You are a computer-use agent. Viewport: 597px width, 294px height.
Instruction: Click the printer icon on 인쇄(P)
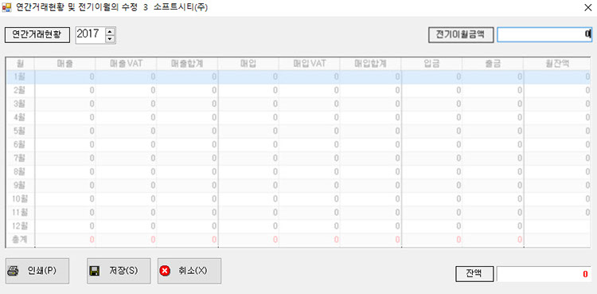(14, 271)
